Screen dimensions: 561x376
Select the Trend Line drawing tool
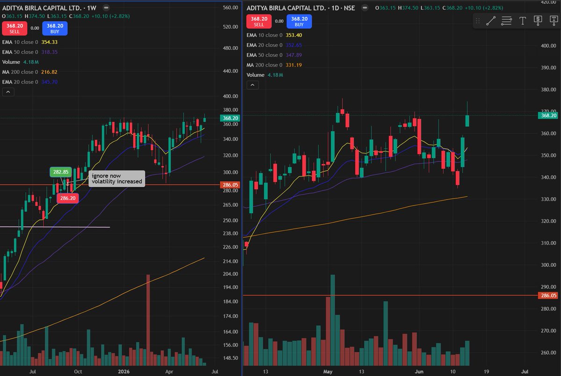click(491, 21)
